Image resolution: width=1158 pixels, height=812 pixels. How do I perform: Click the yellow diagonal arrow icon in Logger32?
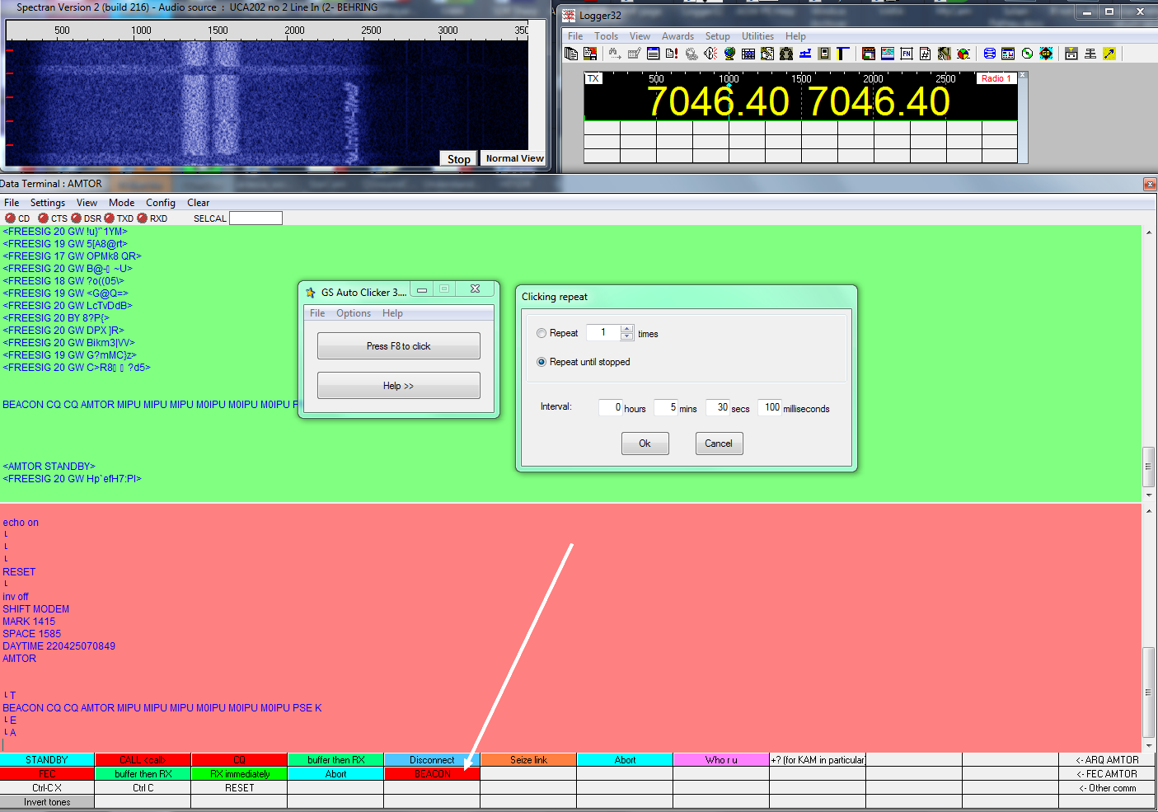point(1109,54)
